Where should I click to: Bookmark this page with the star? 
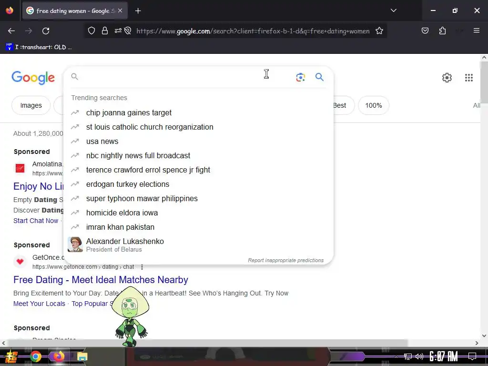pyautogui.click(x=379, y=31)
